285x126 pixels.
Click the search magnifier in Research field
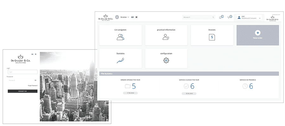(x=213, y=17)
